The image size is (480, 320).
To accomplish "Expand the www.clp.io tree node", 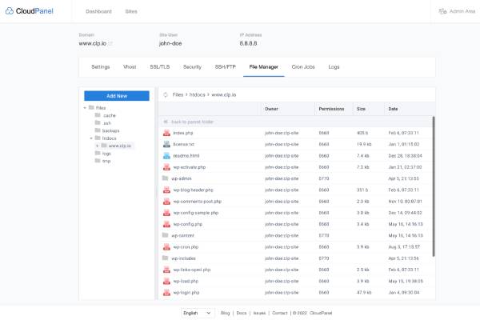I will click(x=98, y=146).
